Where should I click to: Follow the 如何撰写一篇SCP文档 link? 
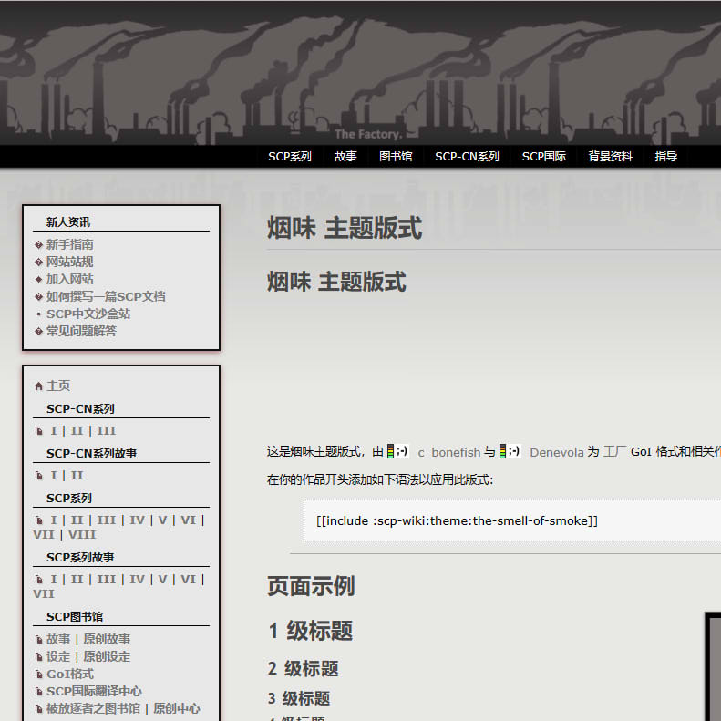coord(106,296)
